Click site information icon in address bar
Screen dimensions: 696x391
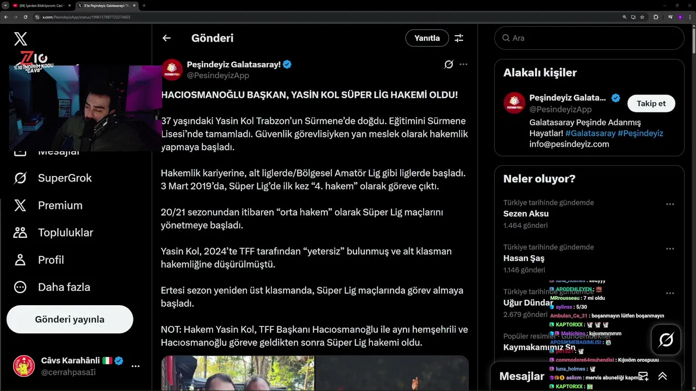coord(38,17)
